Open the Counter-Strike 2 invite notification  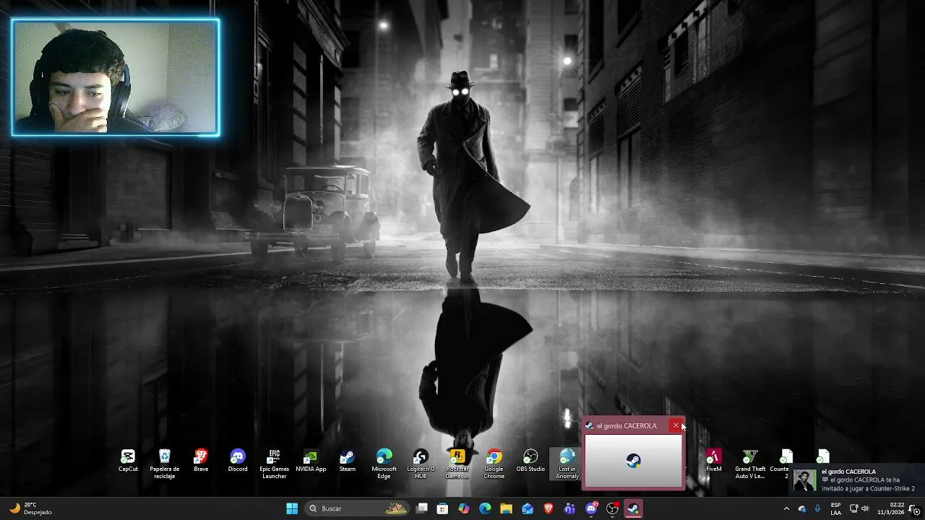click(x=857, y=480)
